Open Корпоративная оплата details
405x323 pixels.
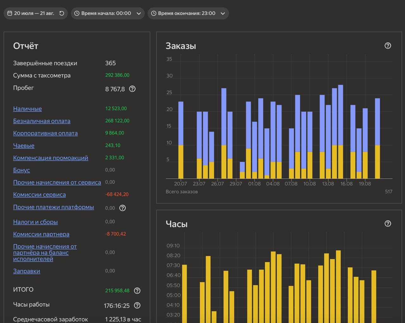pyautogui.click(x=45, y=133)
